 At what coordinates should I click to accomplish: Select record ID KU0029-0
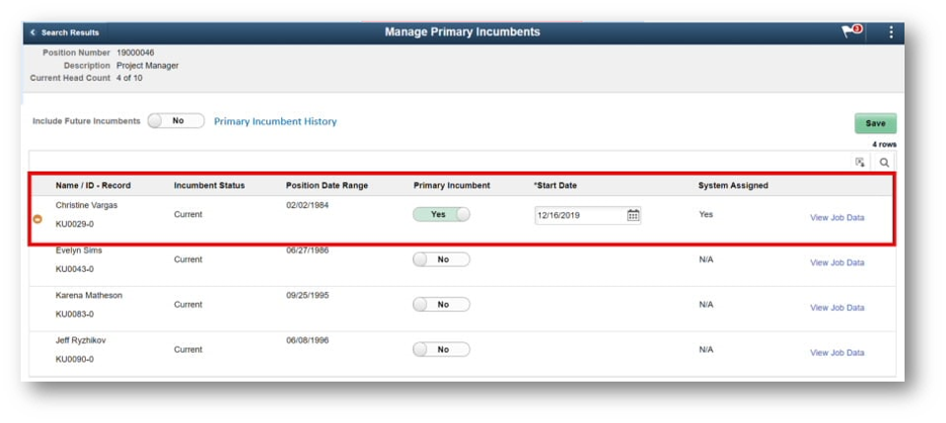coord(74,224)
